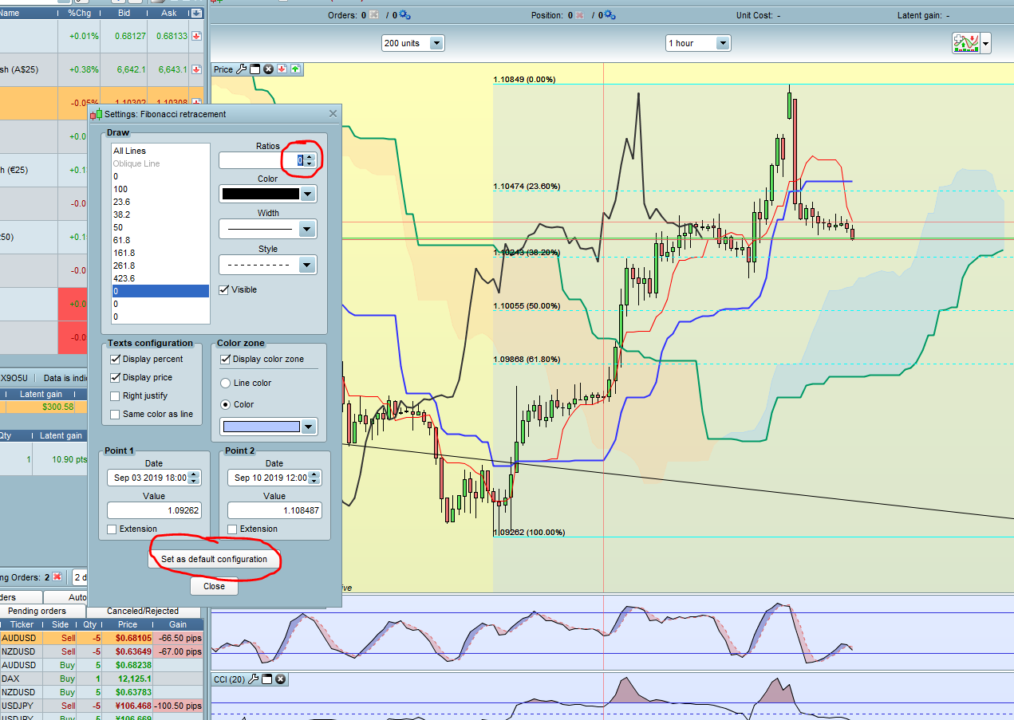This screenshot has height=720, width=1014.
Task: Open the add indicator chart icon
Action: [965, 44]
